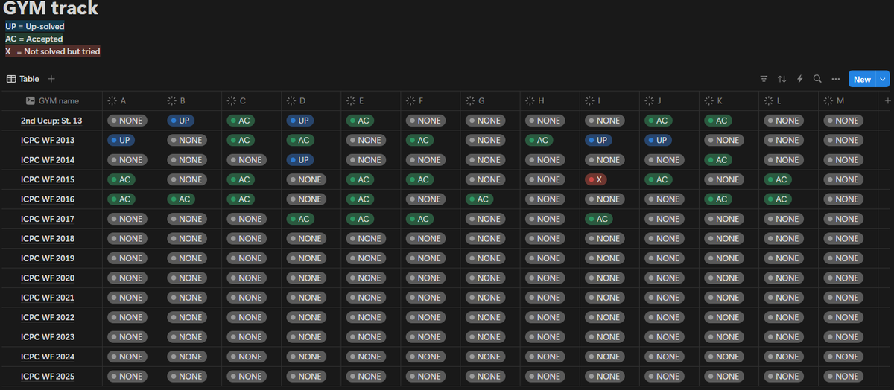Select NONE status in ICPC WF 2024 column K

click(x=723, y=357)
